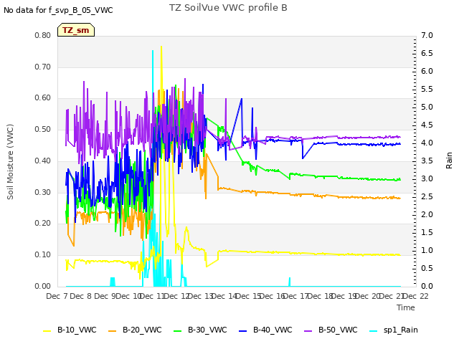The width and height of the screenshot is (459, 344).
Task: Click the blue B-40_VWC legend swatch
Action: [x=243, y=330]
